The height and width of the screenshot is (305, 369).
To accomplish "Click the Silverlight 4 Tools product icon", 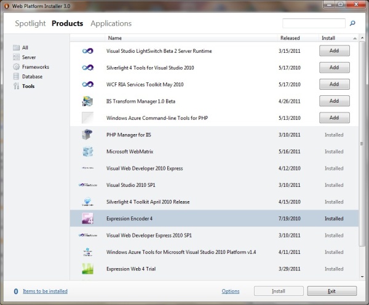I will click(x=88, y=68).
